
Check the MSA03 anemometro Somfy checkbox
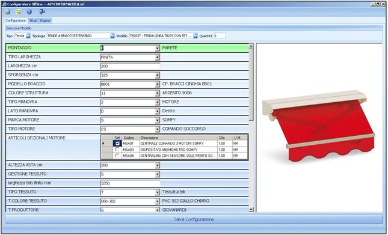117,150
